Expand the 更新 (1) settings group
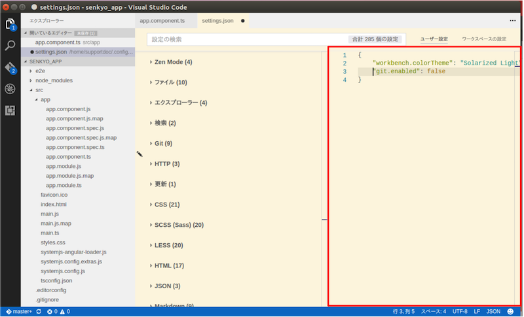Viewport: 524px width, 317px height. (162, 184)
